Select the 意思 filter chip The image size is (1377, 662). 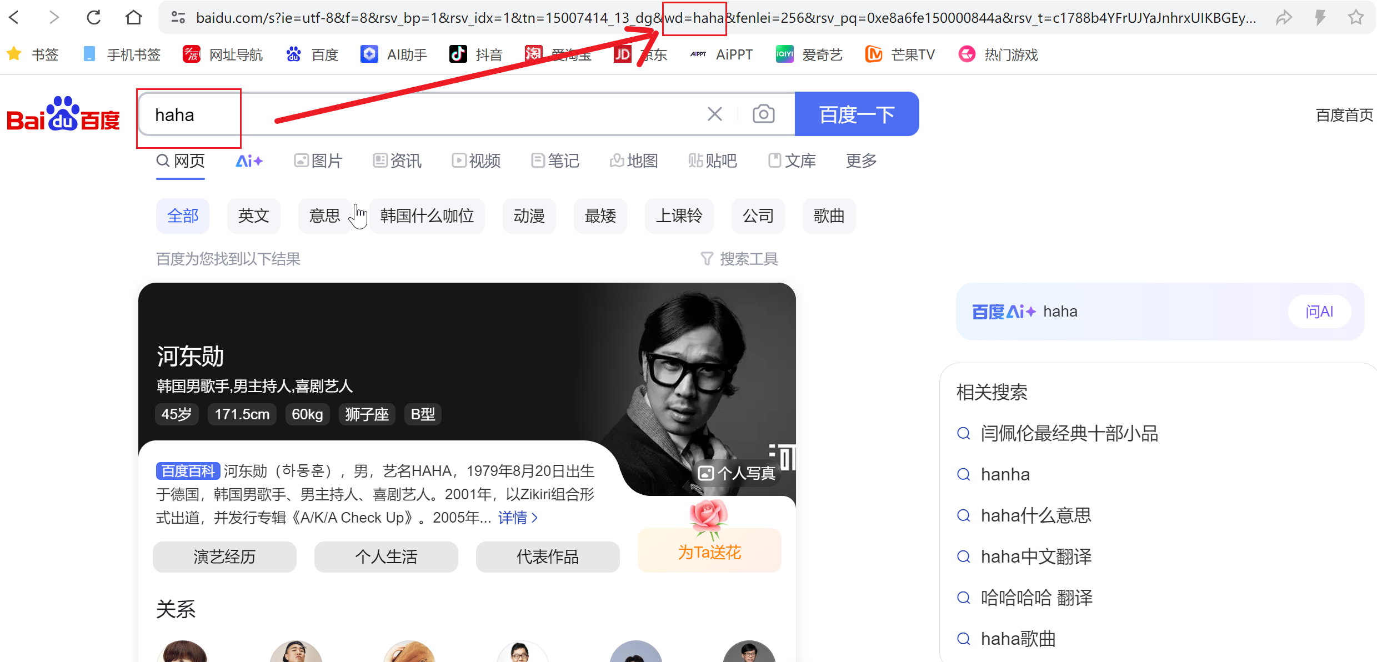tap(325, 215)
